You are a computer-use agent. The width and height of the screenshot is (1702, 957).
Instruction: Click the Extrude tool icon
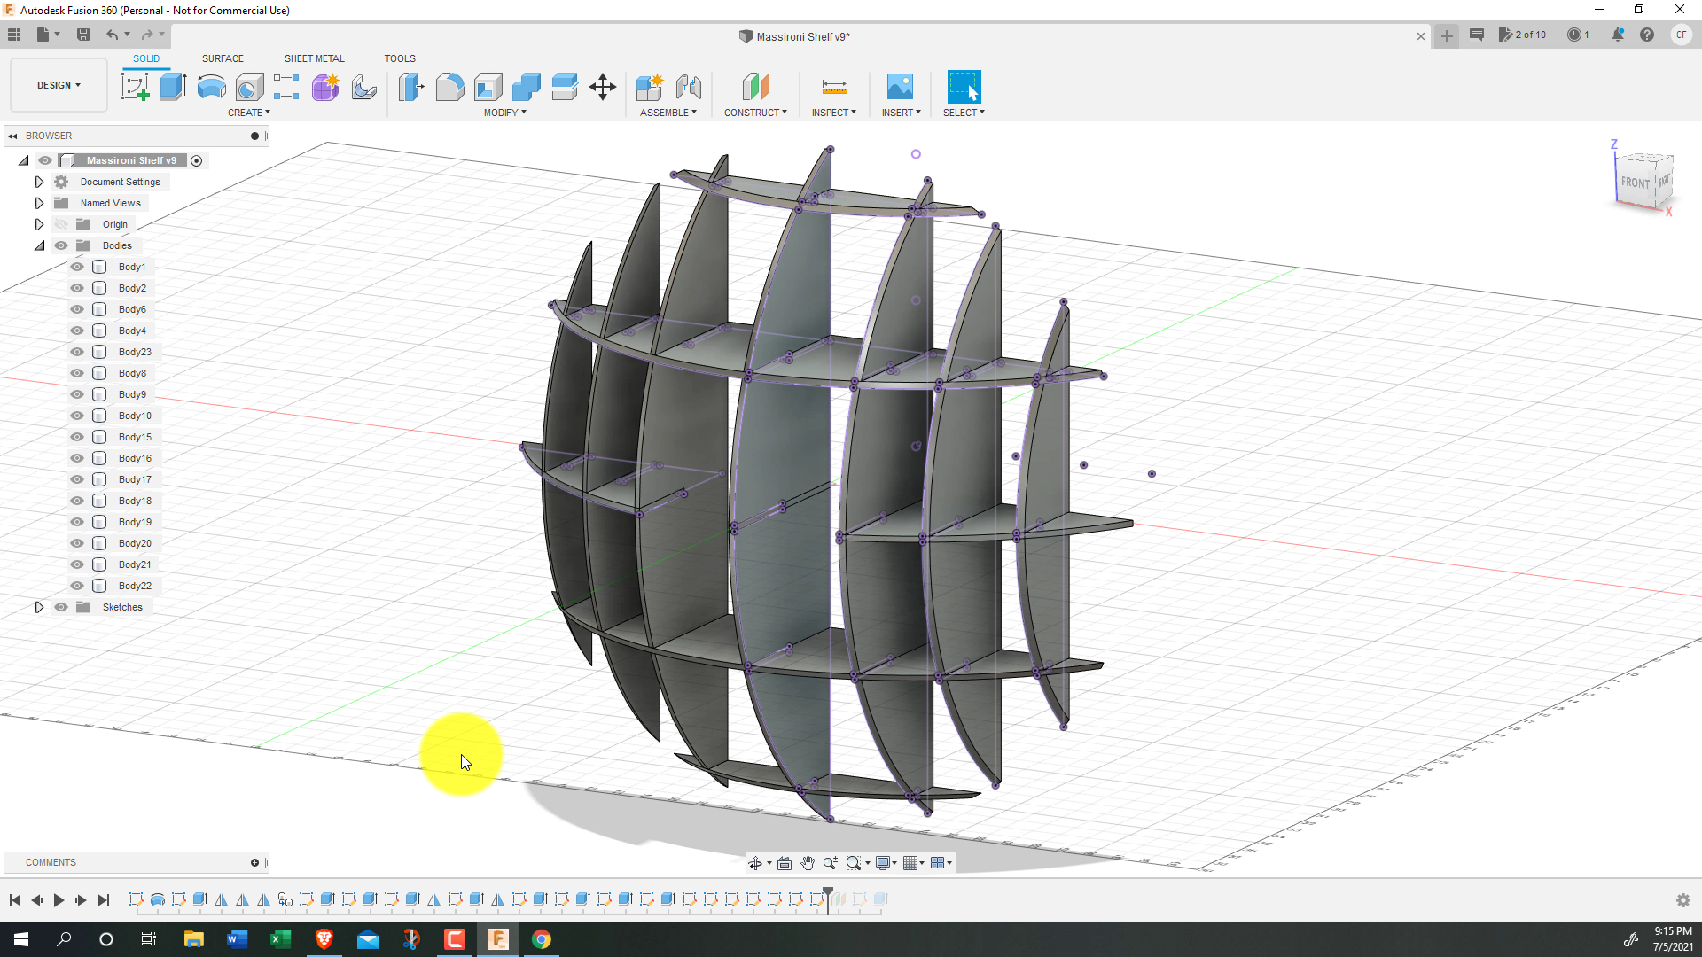click(173, 87)
